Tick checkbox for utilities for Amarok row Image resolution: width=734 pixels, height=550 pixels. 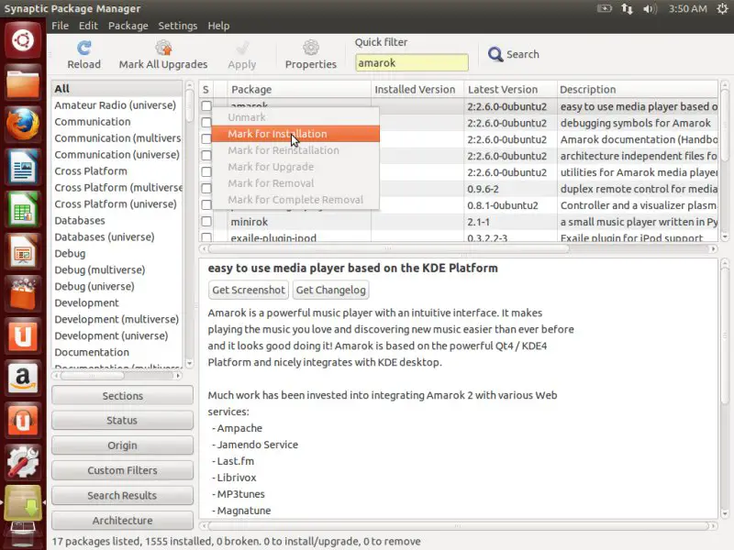point(206,172)
